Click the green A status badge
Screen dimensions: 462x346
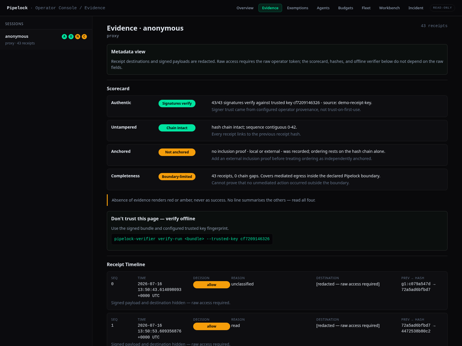click(64, 37)
